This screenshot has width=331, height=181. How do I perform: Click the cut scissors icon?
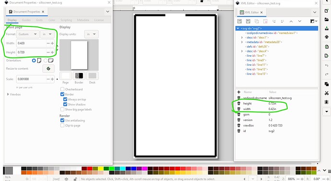click(x=327, y=93)
